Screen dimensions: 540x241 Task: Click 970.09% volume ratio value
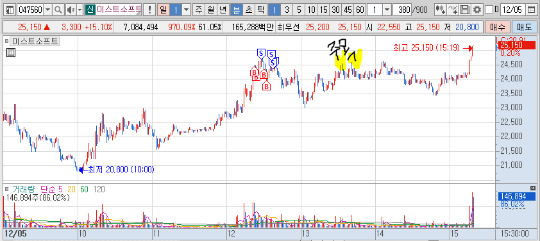[182, 26]
